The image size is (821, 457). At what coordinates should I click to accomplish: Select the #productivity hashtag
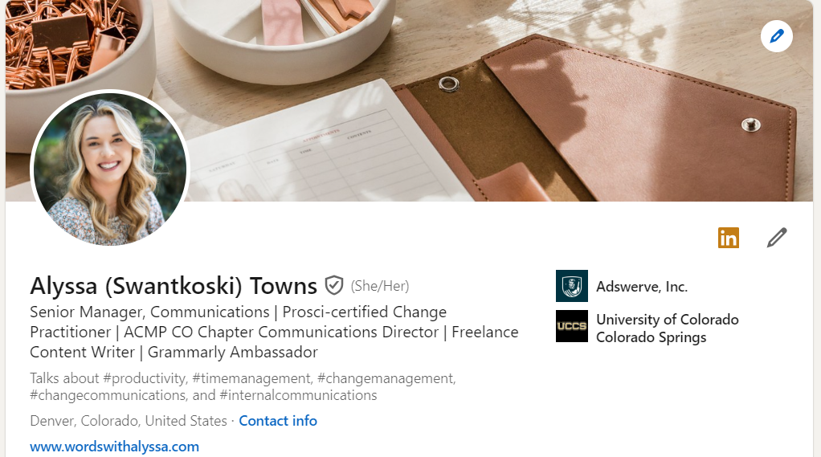coord(149,378)
